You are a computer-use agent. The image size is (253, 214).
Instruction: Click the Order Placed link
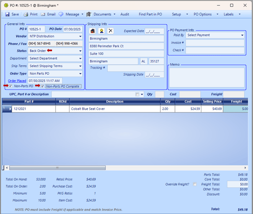pos(17,81)
